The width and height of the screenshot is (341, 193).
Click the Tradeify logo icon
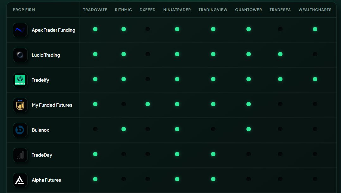(x=20, y=80)
